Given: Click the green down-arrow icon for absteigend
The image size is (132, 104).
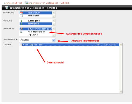Looking at the screenshot, I should tap(21, 24).
